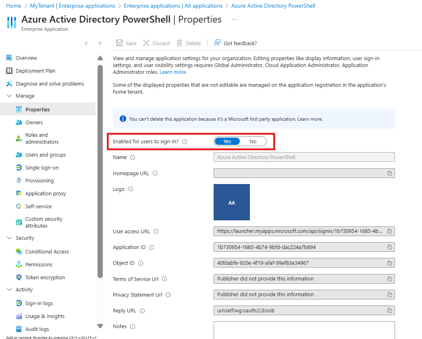
Task: Collapse the left navigation menu
Action: pos(100,43)
